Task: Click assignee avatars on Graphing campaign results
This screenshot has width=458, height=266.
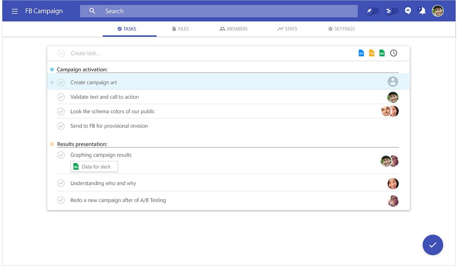Action: [390, 161]
